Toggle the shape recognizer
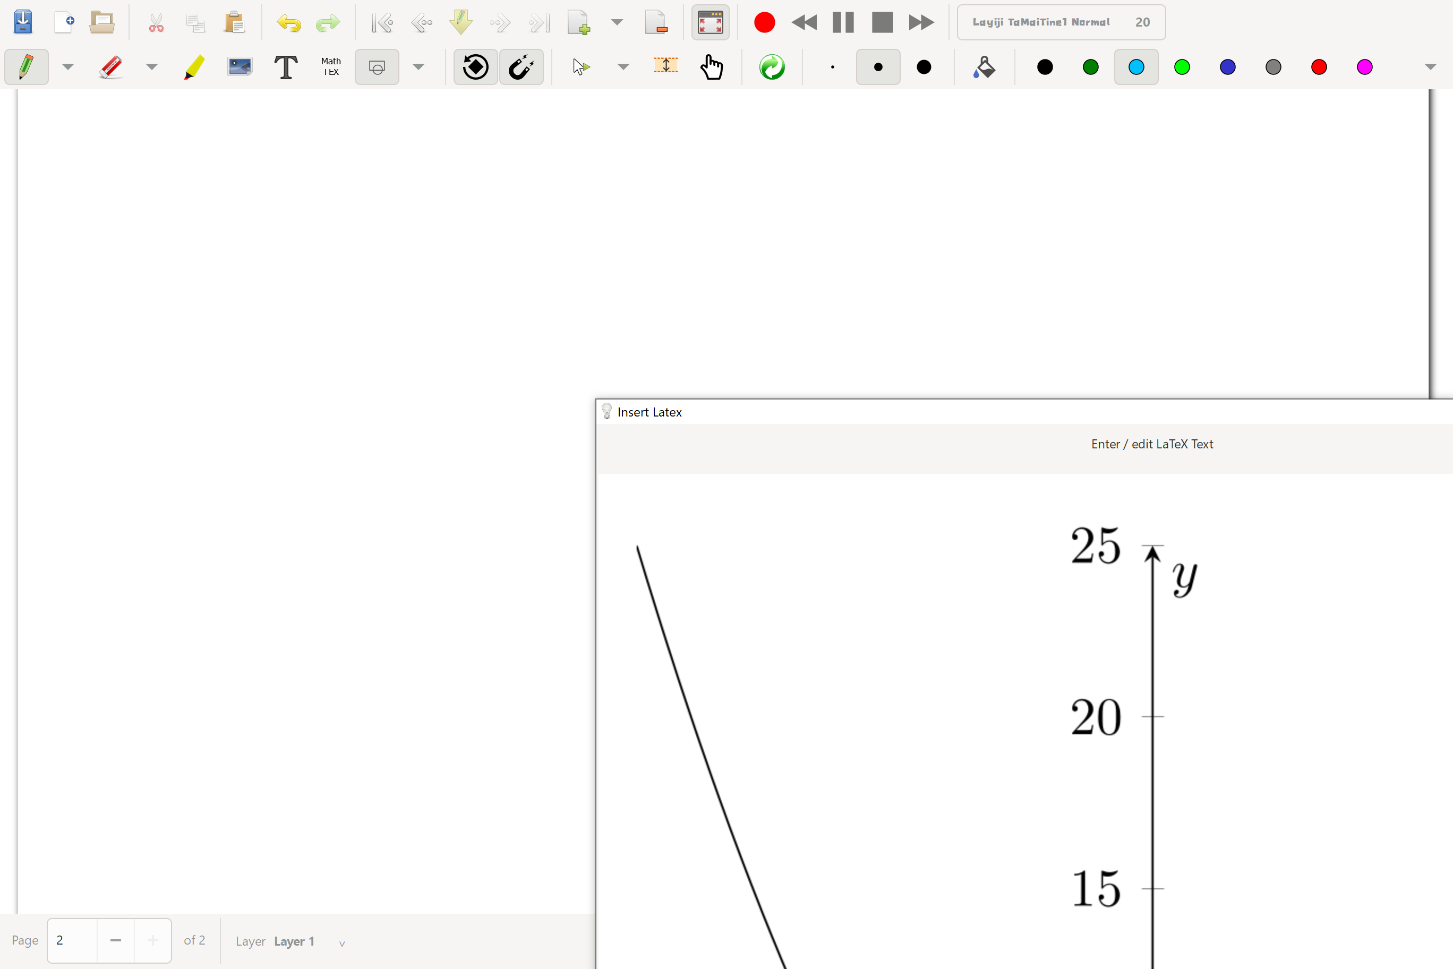 point(474,67)
